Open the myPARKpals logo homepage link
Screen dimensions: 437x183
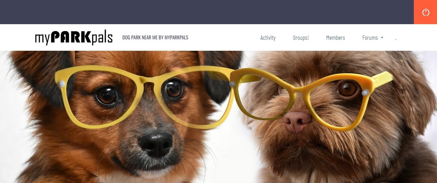[x=74, y=38]
